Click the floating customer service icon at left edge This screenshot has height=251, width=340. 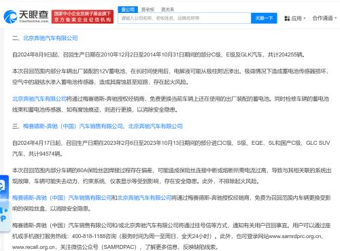[4, 186]
